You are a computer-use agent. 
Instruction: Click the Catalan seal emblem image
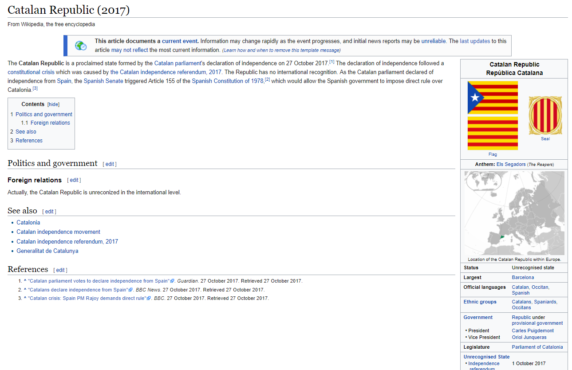pos(545,115)
